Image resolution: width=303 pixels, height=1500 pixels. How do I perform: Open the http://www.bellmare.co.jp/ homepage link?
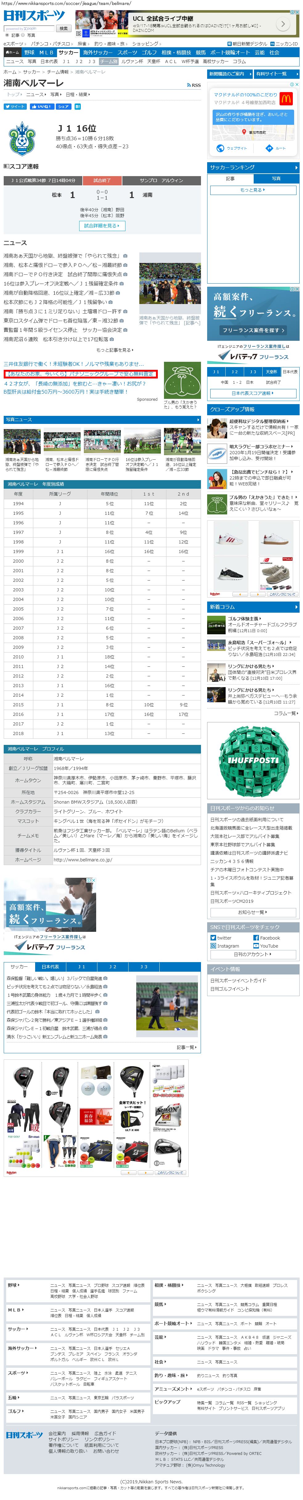[82, 860]
